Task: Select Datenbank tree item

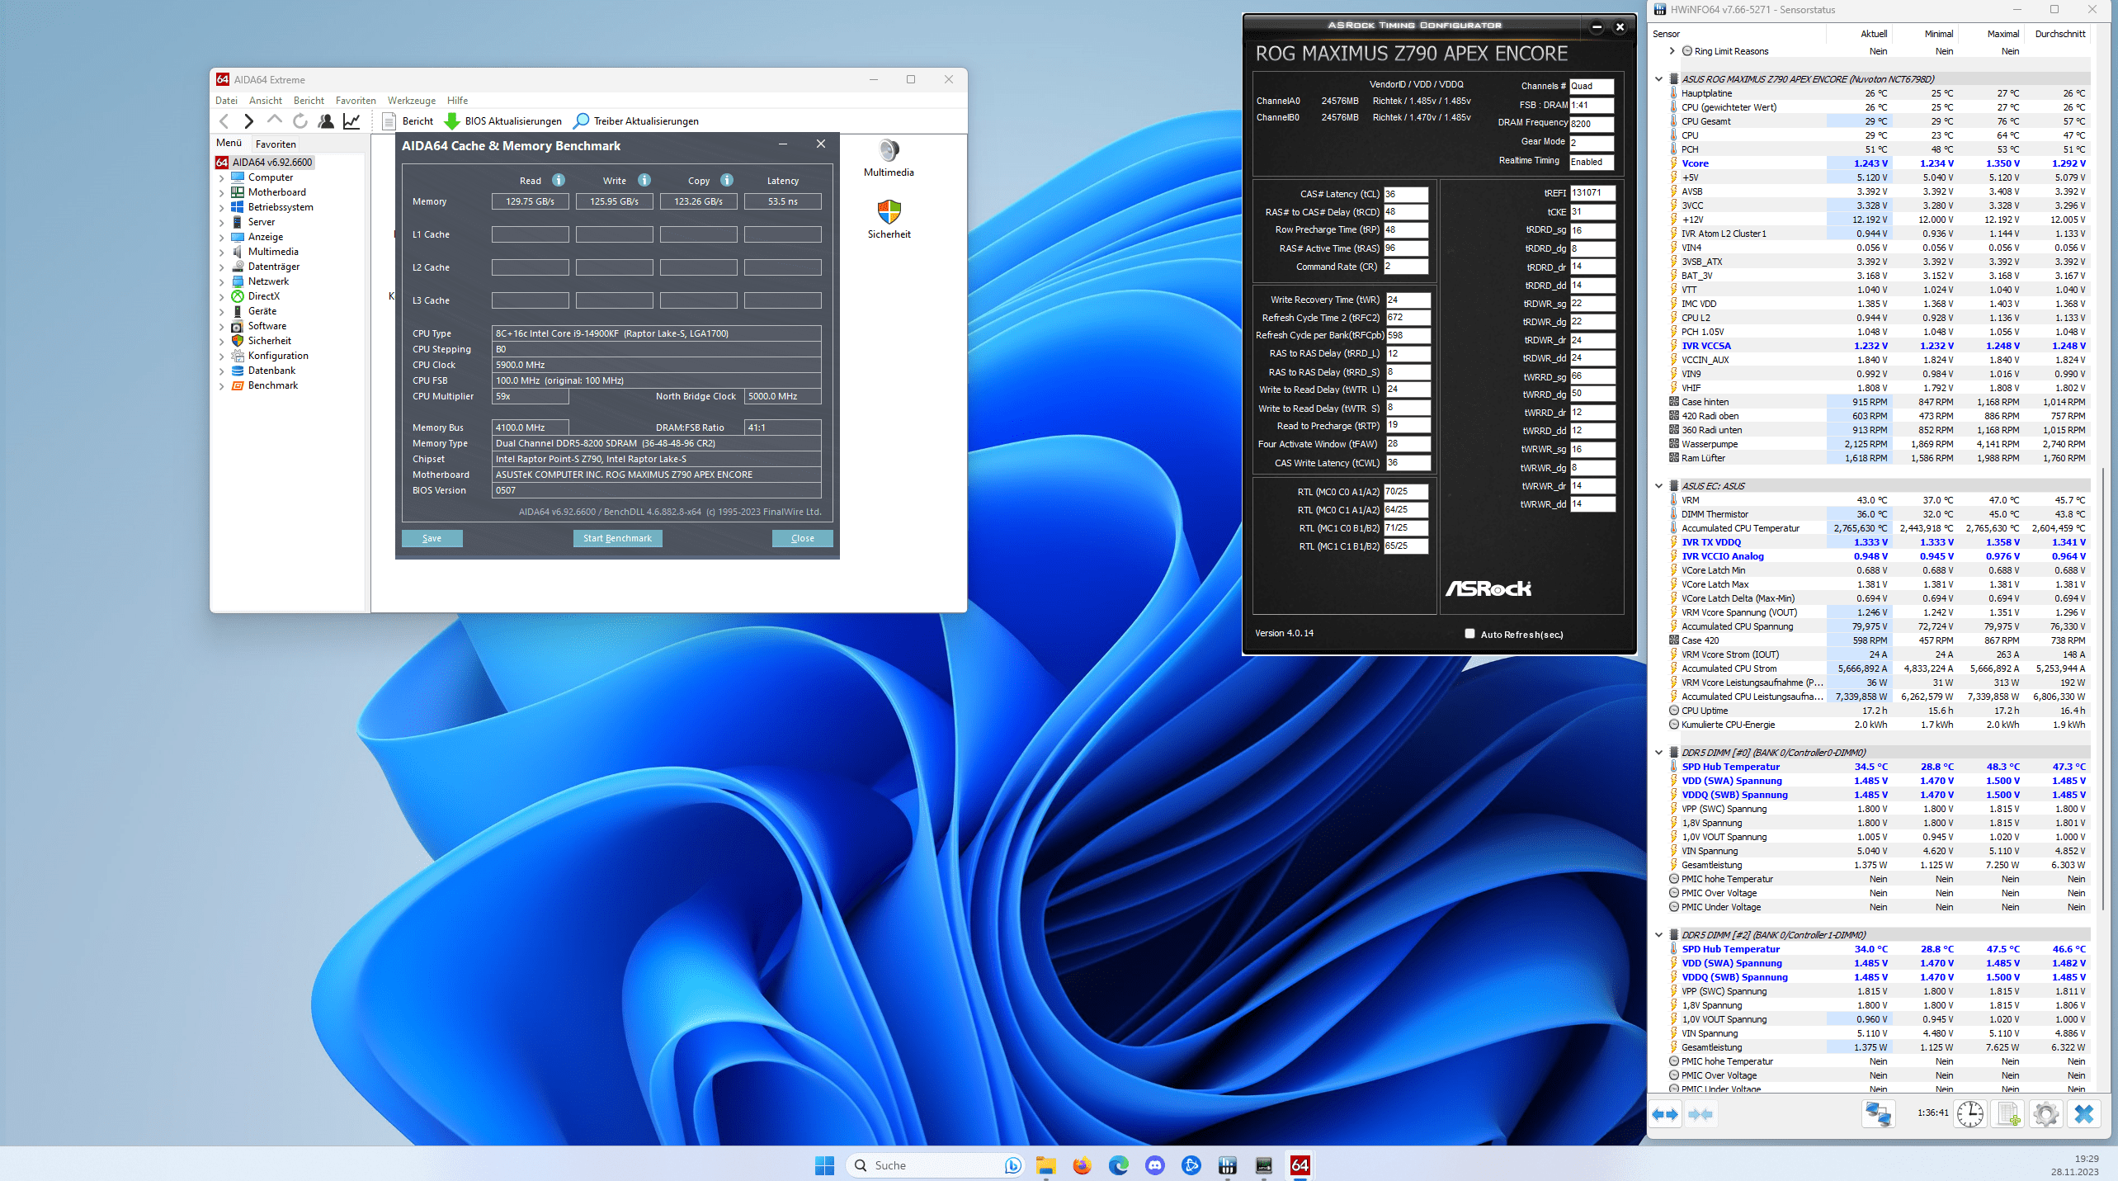Action: (271, 371)
